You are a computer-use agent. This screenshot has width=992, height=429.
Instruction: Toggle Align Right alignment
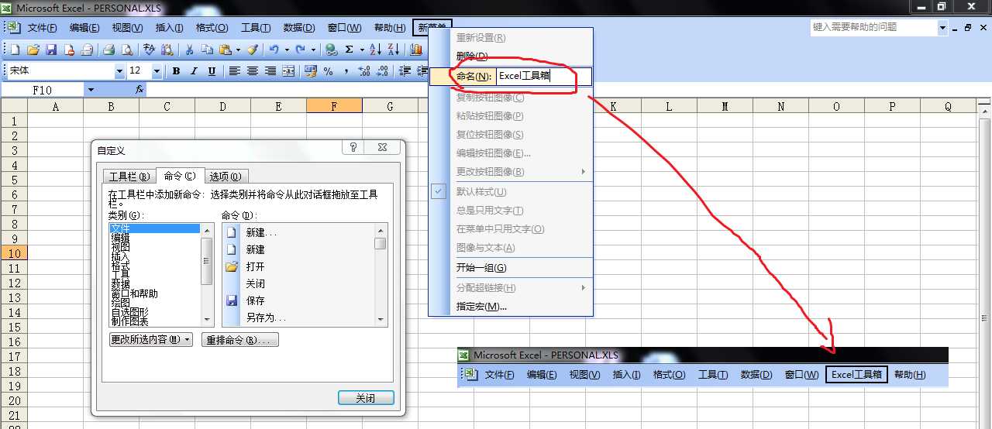270,71
